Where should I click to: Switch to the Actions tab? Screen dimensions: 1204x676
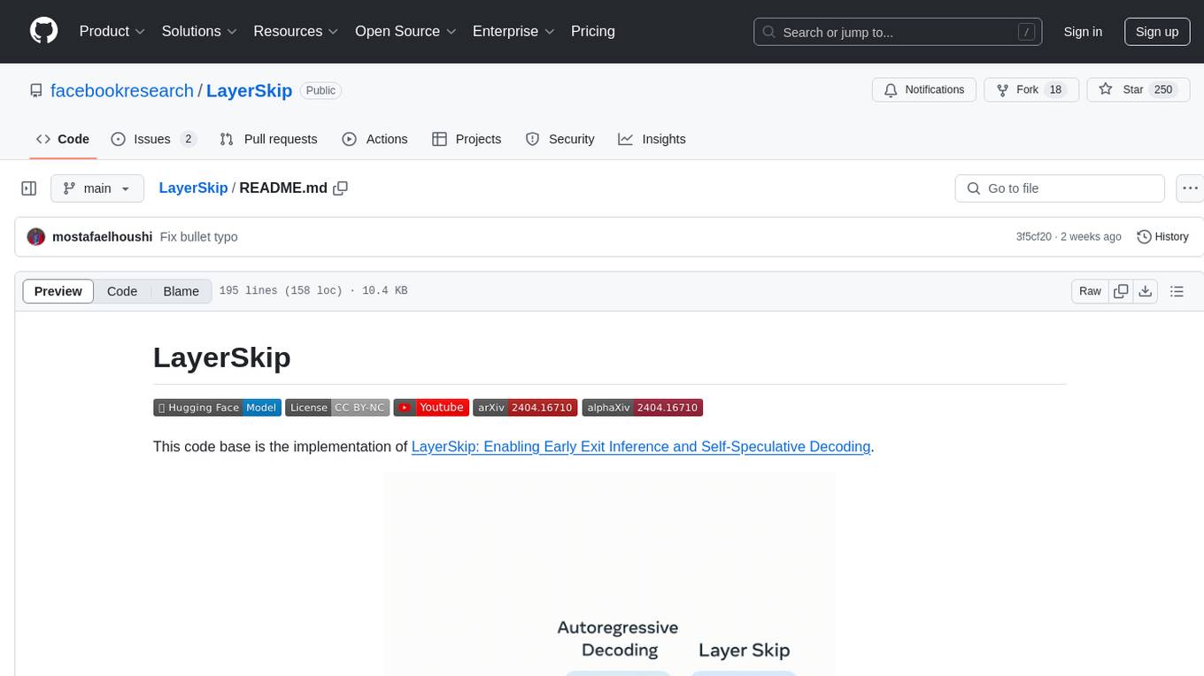[x=374, y=139]
